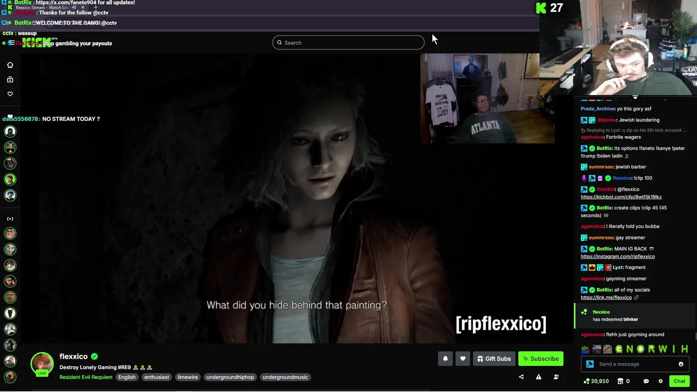The width and height of the screenshot is (697, 392).
Task: Click the green Subscribe button
Action: click(x=541, y=359)
